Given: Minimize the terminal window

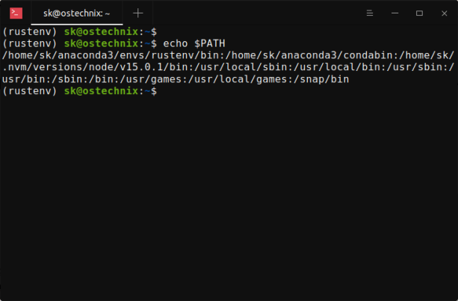Looking at the screenshot, I should pyautogui.click(x=396, y=13).
